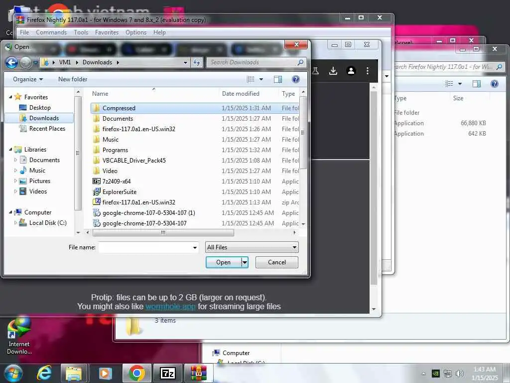The image size is (510, 383).
Task: Open Internet Download Manager desktop shortcut
Action: point(19,336)
